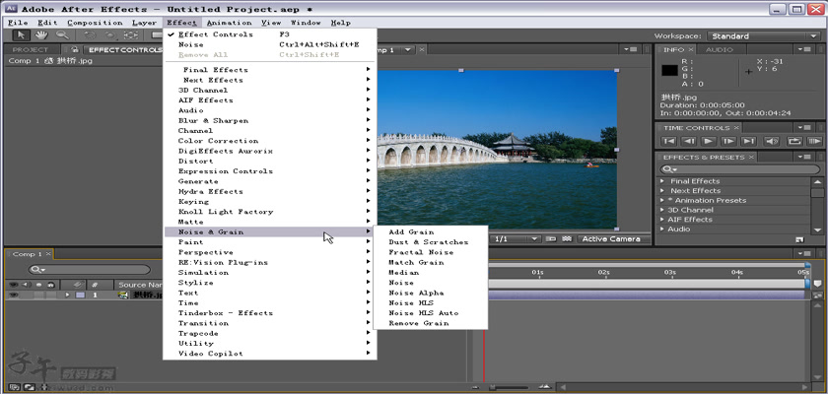Step back one frame in Time Controls
The width and height of the screenshot is (828, 394).
click(x=688, y=142)
